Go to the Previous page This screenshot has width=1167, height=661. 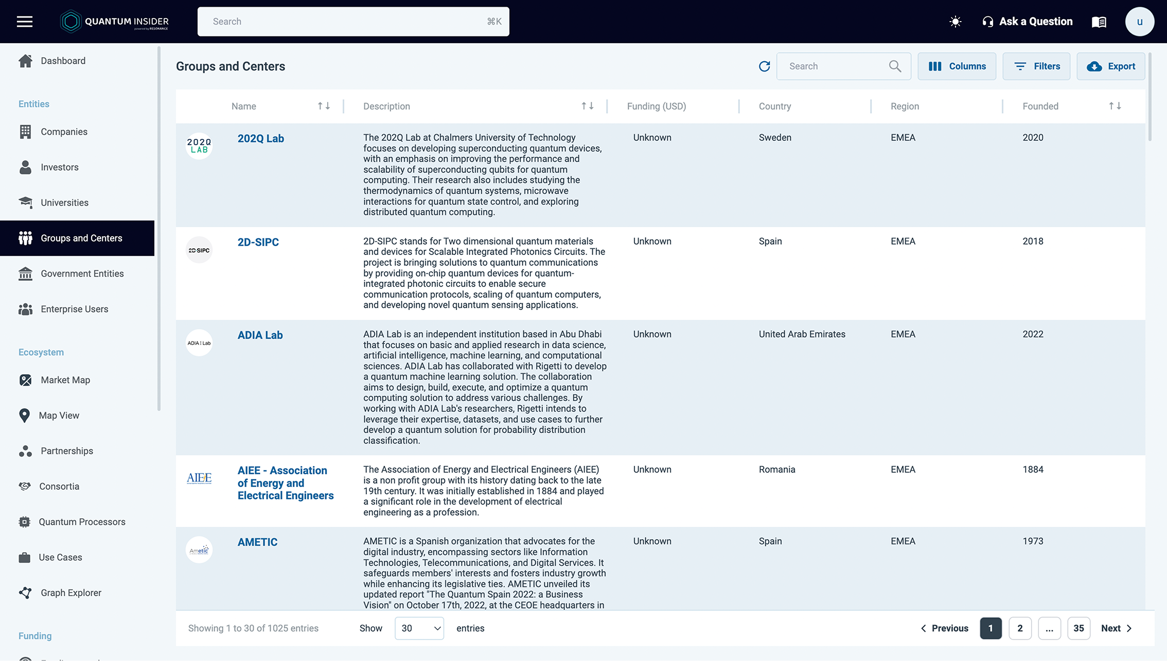945,628
